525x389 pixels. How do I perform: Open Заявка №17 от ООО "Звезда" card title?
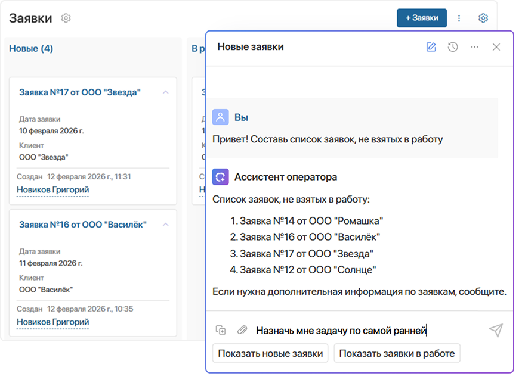click(80, 92)
